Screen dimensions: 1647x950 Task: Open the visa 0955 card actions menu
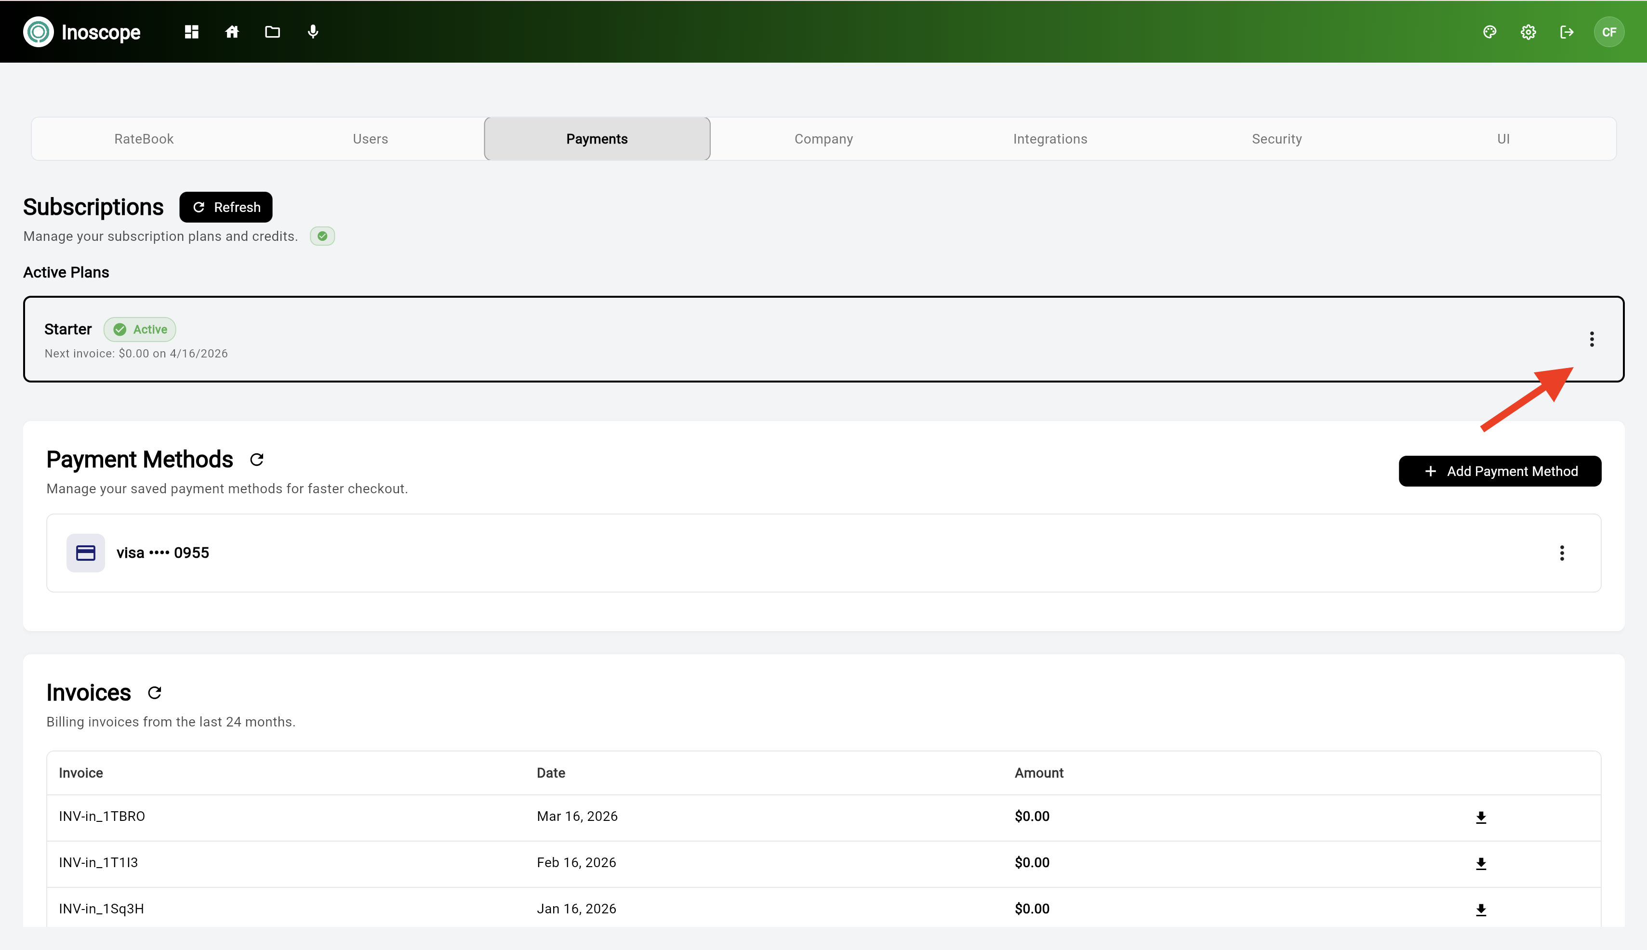click(1562, 553)
